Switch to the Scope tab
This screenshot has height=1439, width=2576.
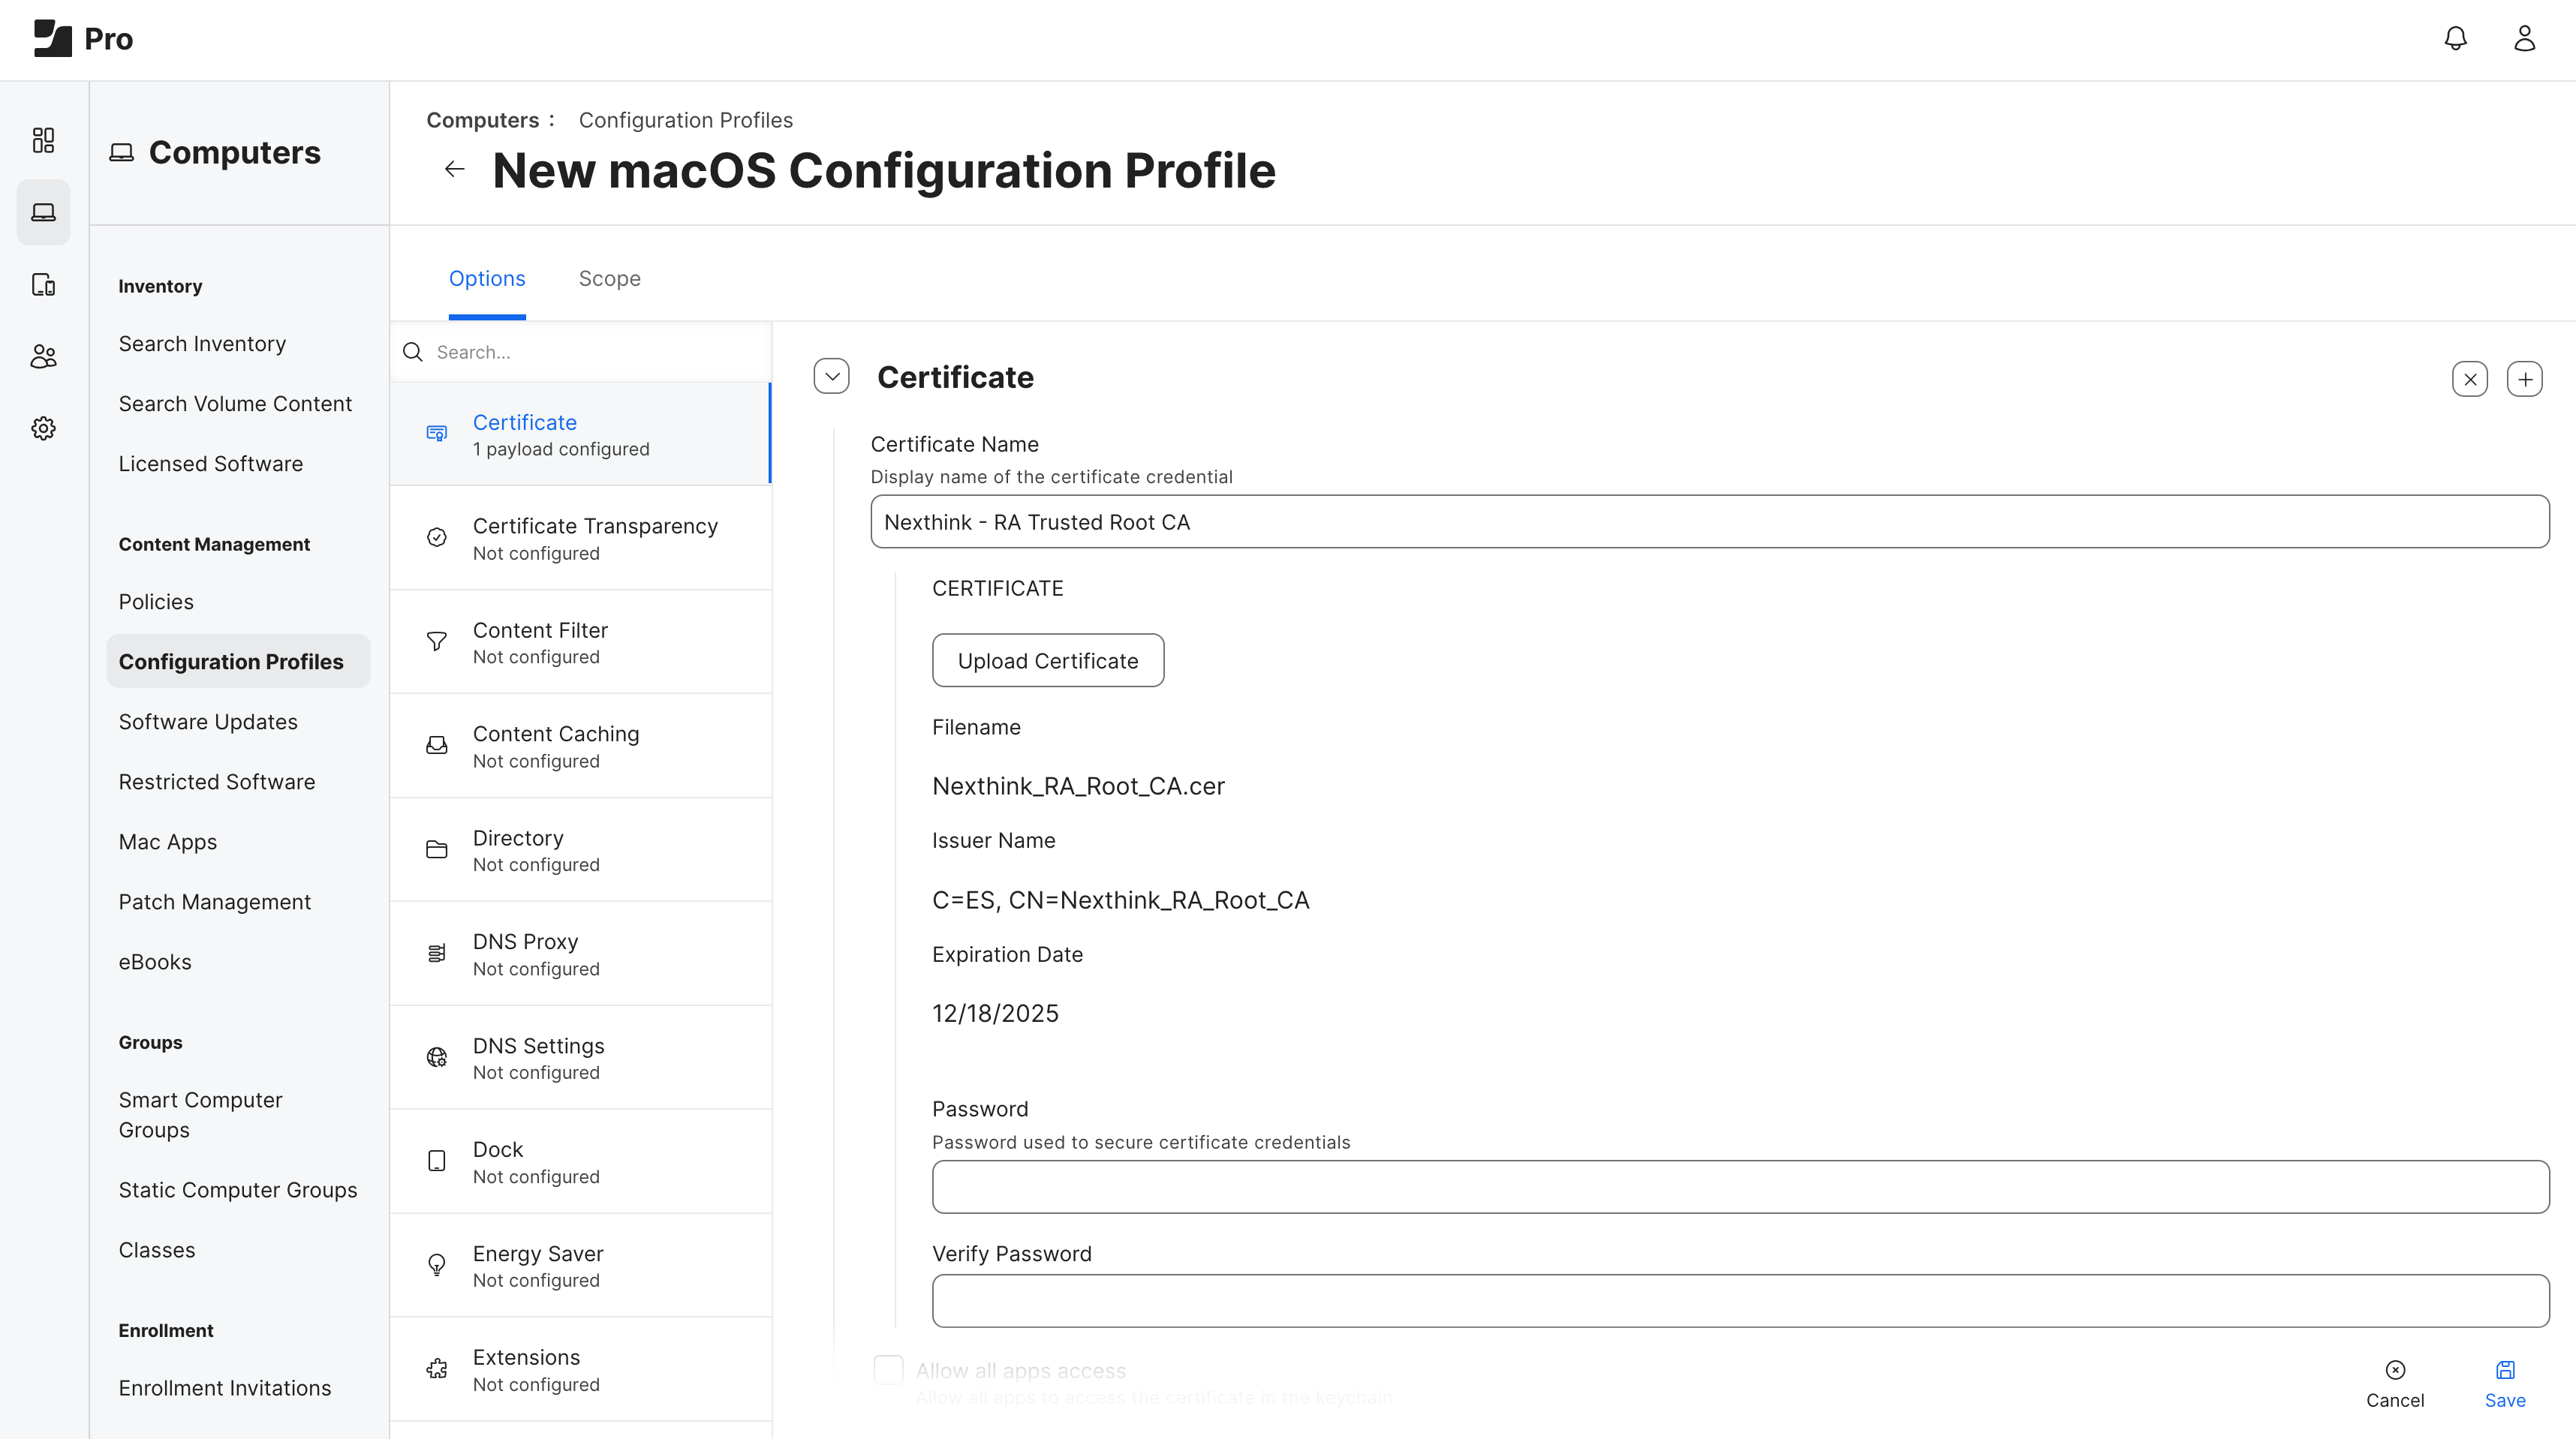point(609,279)
